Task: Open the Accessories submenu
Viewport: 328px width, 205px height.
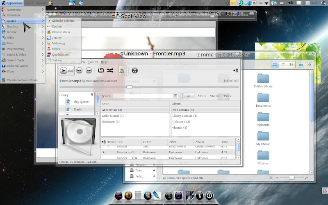Action: (x=23, y=9)
